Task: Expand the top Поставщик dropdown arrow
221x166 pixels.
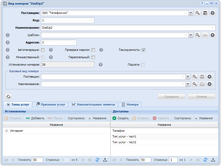Action: coord(191,13)
